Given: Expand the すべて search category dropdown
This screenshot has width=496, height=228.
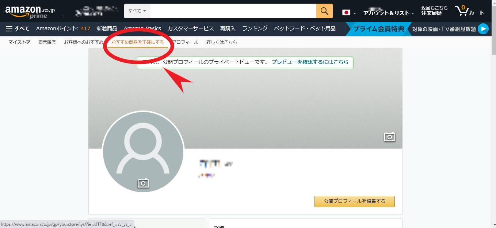Looking at the screenshot, I should tap(137, 11).
